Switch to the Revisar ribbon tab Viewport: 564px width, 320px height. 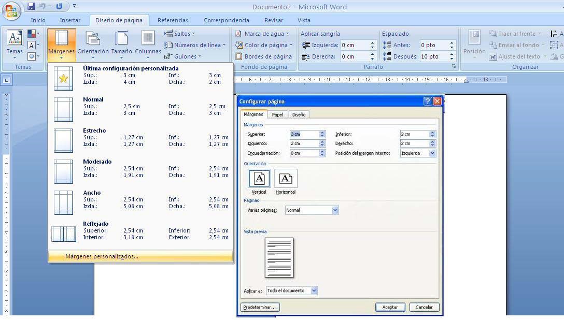(x=274, y=21)
